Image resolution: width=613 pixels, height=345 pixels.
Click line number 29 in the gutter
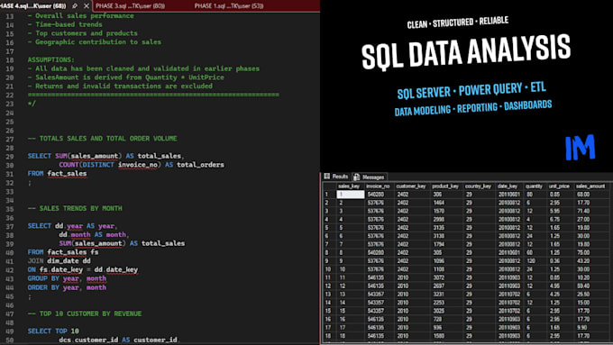click(x=9, y=156)
